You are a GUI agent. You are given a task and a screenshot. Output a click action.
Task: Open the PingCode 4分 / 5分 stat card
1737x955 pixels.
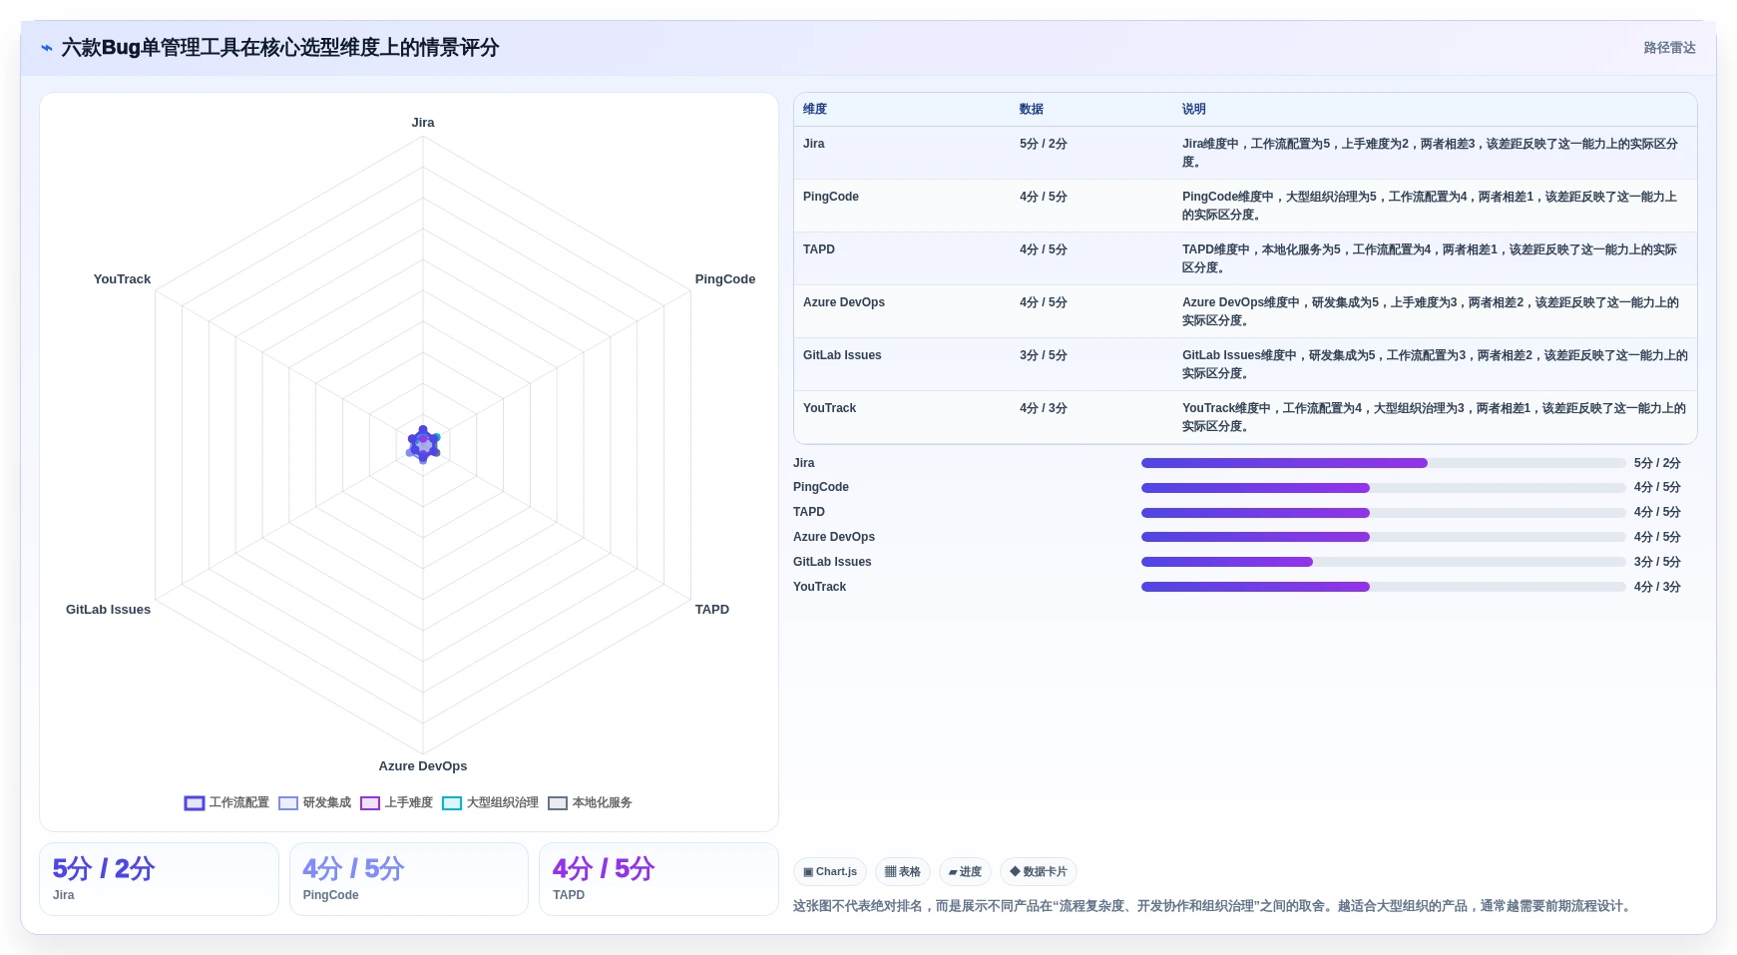409,879
